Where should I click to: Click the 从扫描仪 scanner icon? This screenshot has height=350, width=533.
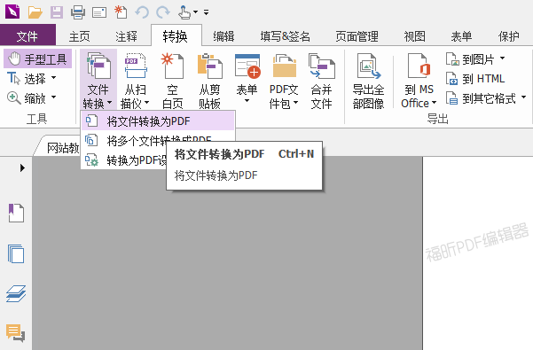point(136,66)
